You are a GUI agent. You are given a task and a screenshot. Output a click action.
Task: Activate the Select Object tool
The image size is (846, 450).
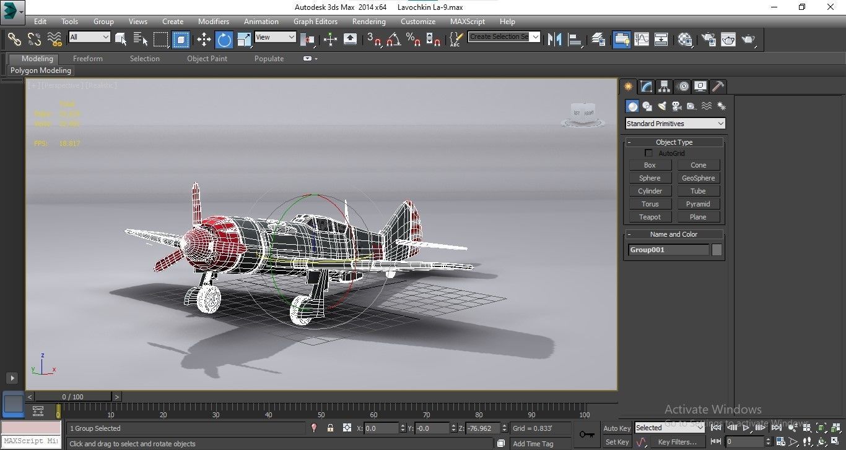coord(121,39)
